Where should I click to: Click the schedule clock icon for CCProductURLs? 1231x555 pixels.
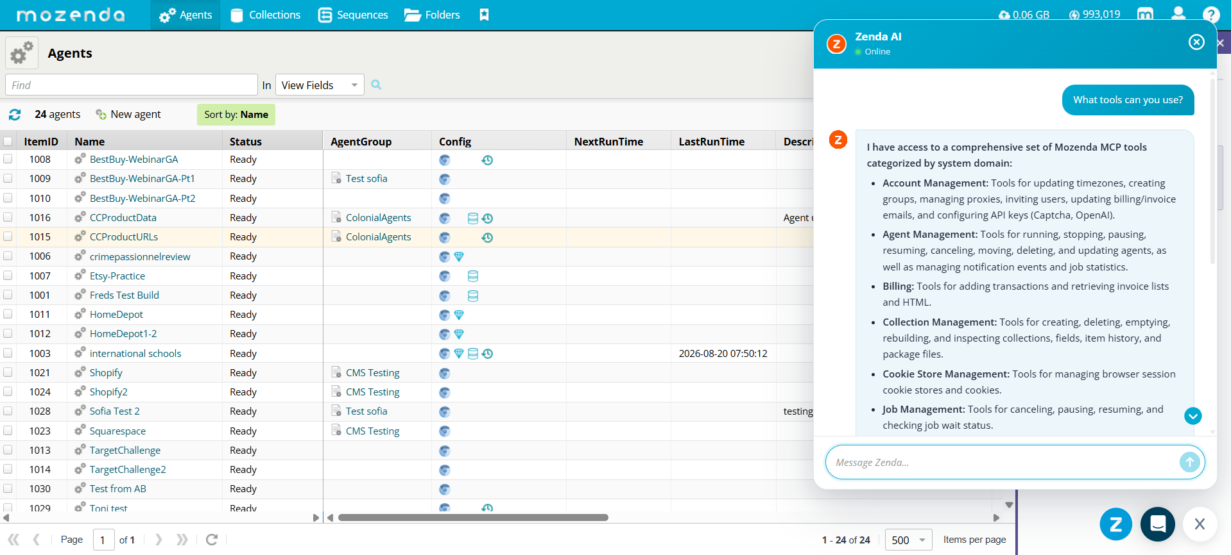[487, 237]
